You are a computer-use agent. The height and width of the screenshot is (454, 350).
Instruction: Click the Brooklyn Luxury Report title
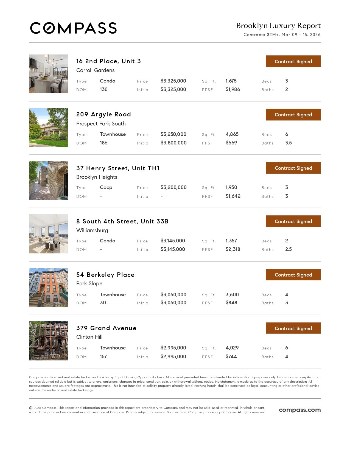click(278, 26)
